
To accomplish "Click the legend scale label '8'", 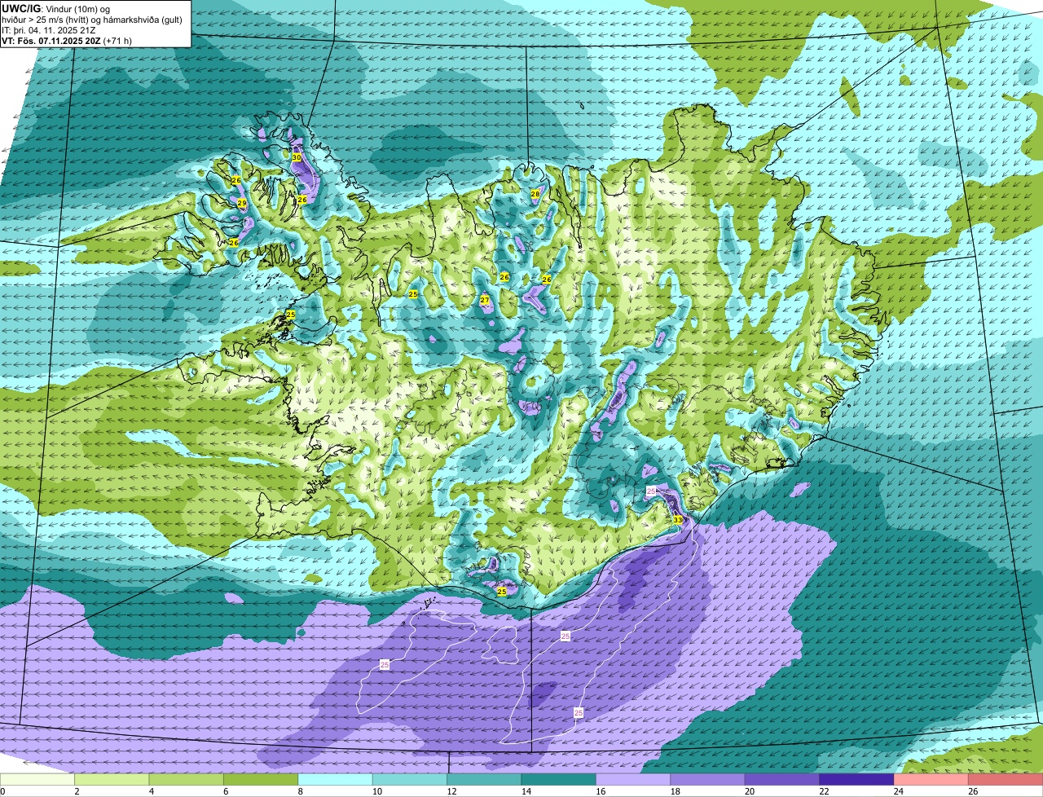I will click(301, 790).
